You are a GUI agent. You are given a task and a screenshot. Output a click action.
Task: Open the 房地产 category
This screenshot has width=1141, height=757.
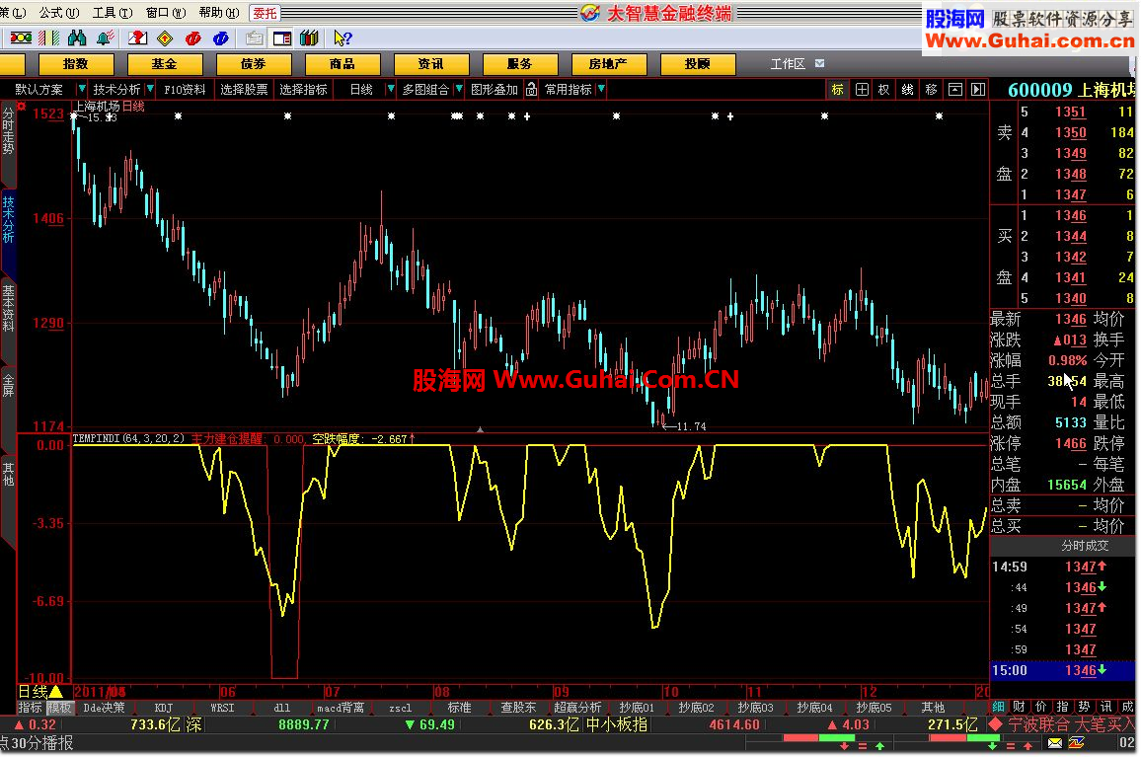click(608, 64)
